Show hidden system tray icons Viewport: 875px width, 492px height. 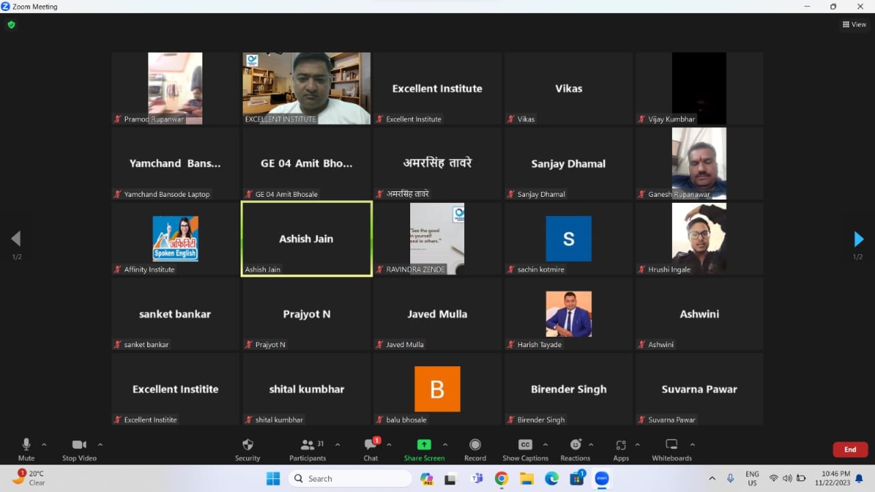point(712,478)
